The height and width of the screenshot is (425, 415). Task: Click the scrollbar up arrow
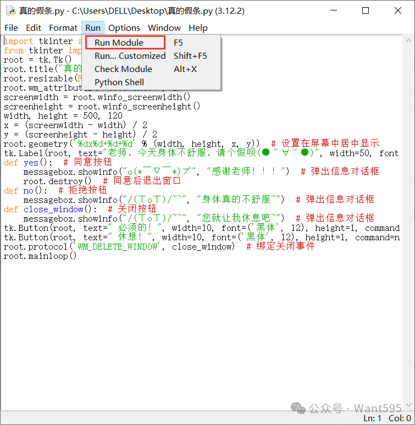(x=408, y=41)
